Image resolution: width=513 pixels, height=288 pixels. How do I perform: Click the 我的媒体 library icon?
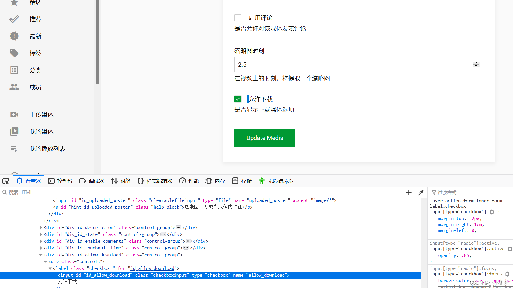14,132
